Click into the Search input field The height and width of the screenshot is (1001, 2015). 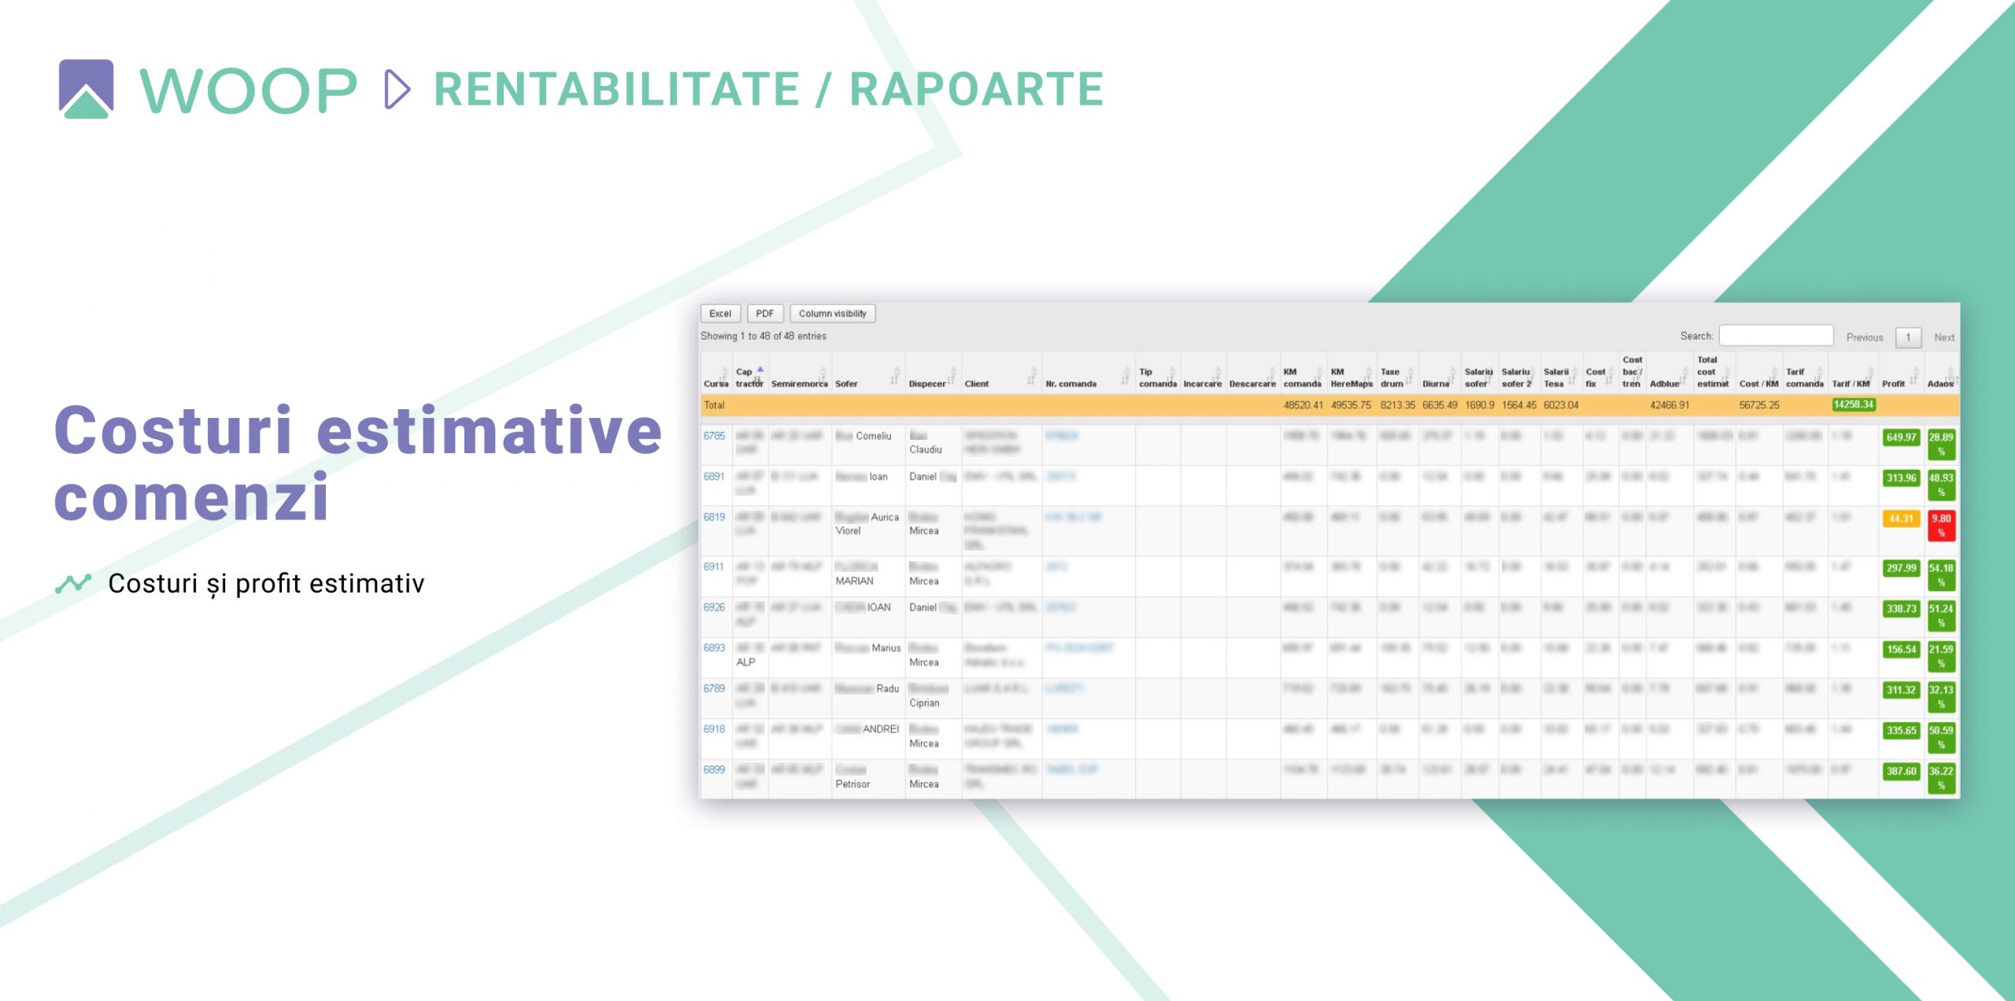tap(1776, 336)
